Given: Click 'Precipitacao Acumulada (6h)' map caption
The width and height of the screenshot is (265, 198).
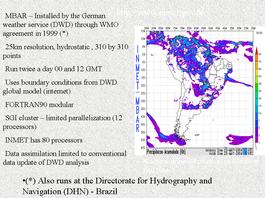Looking at the screenshot, I should [166, 152].
